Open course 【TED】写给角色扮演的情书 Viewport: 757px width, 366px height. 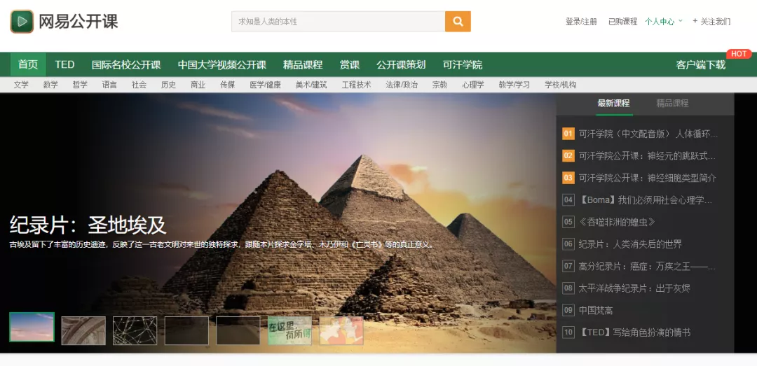coord(634,332)
